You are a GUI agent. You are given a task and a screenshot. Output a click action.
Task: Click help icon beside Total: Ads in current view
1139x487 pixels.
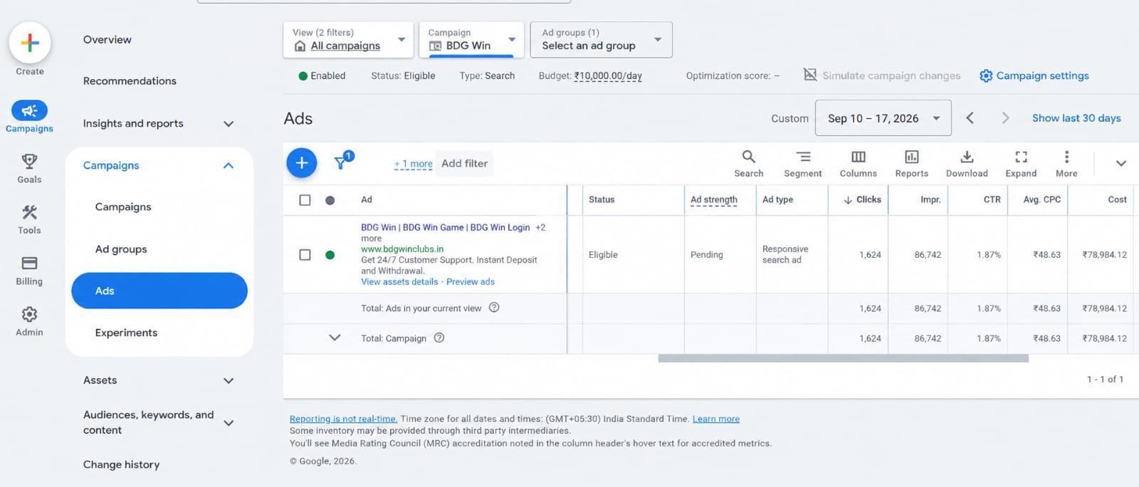point(494,308)
